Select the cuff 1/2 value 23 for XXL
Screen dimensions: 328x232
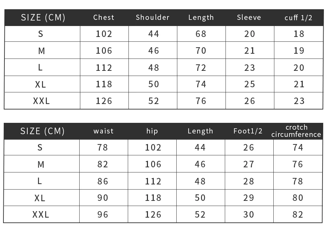pos(299,101)
